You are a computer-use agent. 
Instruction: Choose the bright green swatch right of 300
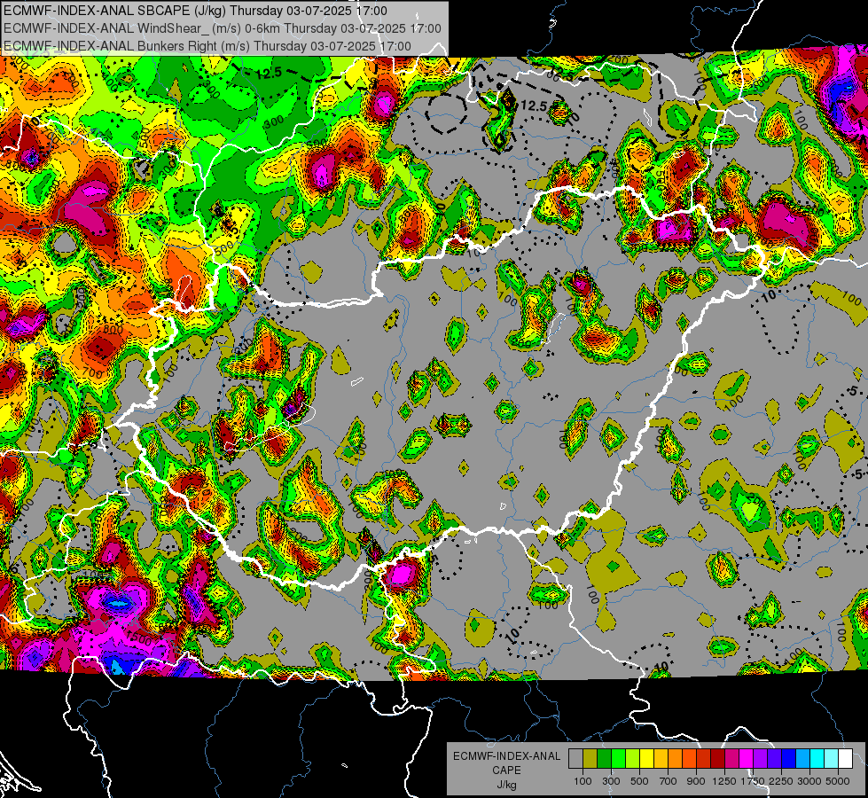pos(618,758)
